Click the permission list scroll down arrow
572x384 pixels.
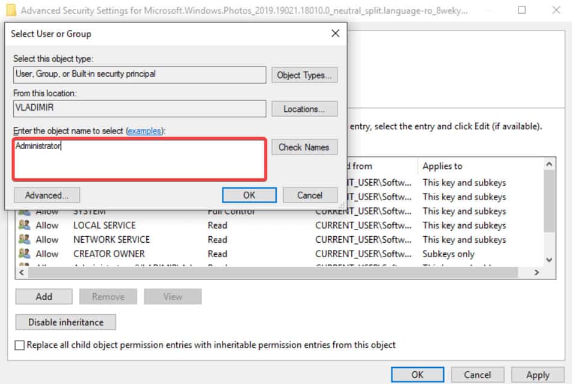[549, 260]
